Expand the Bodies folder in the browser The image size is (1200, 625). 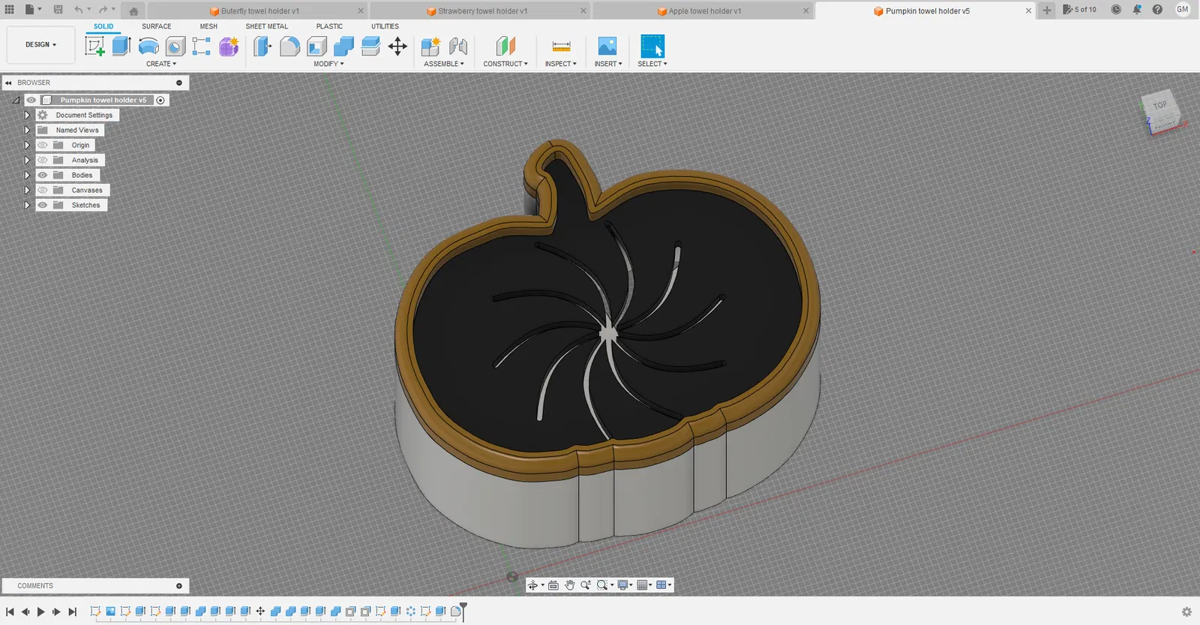click(27, 175)
